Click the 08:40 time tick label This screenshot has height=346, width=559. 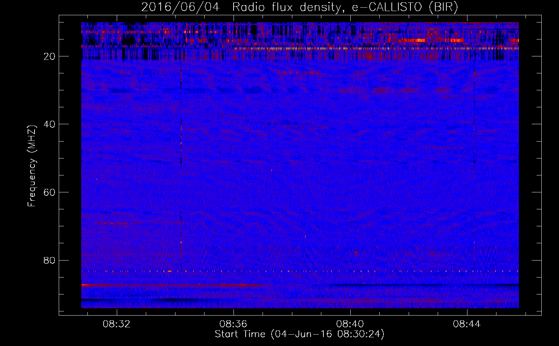click(x=350, y=324)
